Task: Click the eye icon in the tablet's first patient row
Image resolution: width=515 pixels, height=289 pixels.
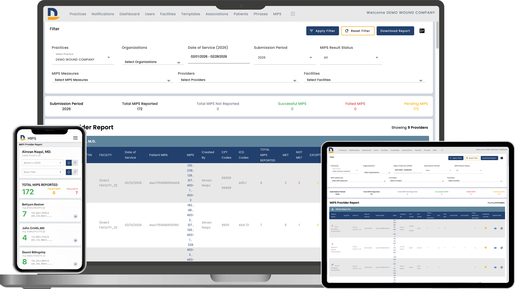Action: click(495, 228)
